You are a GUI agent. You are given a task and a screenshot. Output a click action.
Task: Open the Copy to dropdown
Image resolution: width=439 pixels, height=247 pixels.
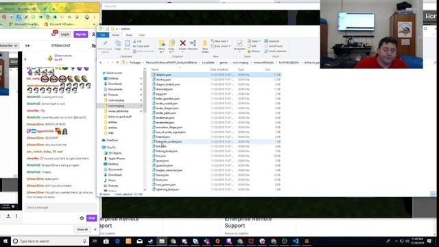171,46
